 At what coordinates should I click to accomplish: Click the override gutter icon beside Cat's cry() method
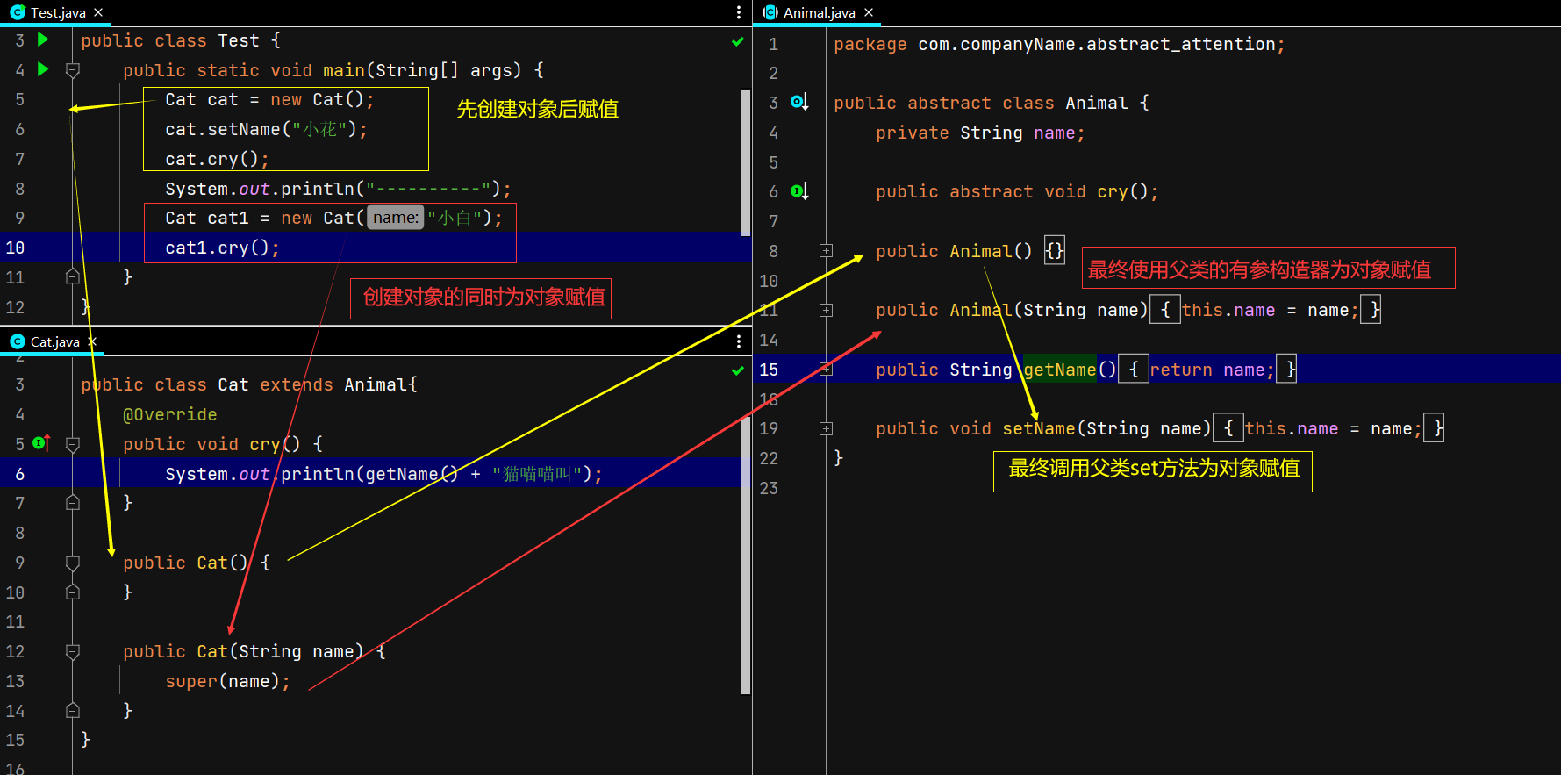click(41, 443)
